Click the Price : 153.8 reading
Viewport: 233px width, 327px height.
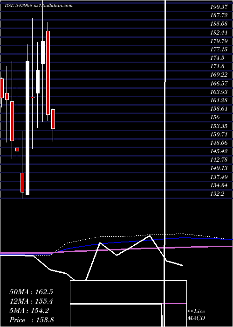tap(32, 320)
